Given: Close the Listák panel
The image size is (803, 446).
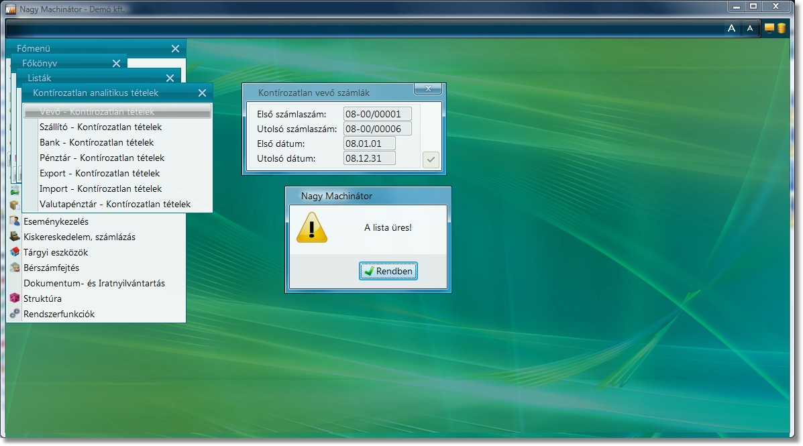Looking at the screenshot, I should coord(170,78).
